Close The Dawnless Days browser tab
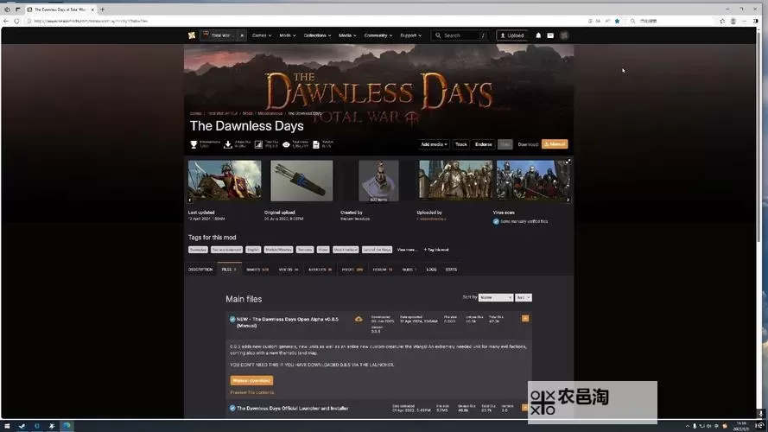This screenshot has width=768, height=432. point(92,10)
